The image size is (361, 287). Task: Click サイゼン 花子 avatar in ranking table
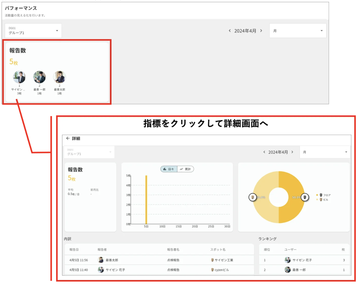(x=288, y=260)
